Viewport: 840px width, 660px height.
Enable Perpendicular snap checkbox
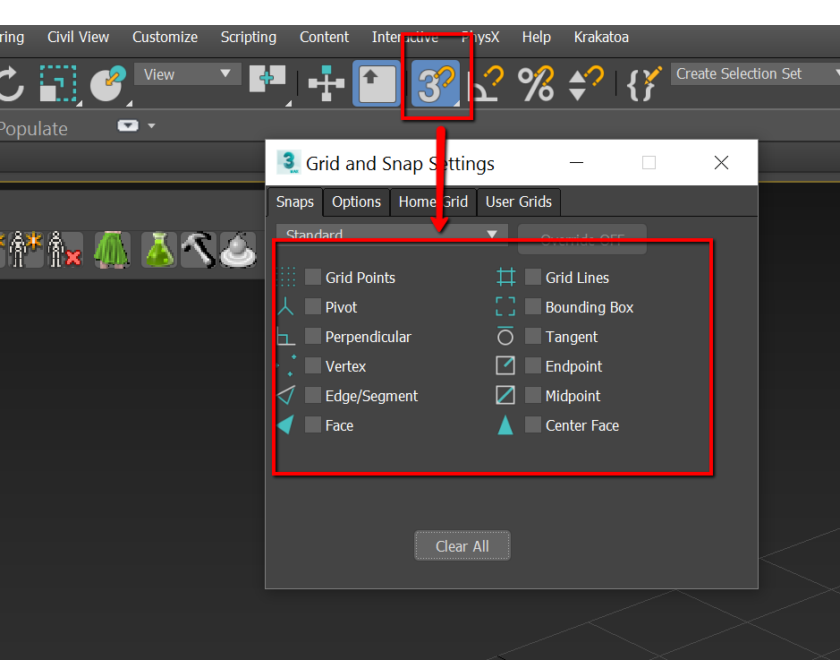coord(313,336)
